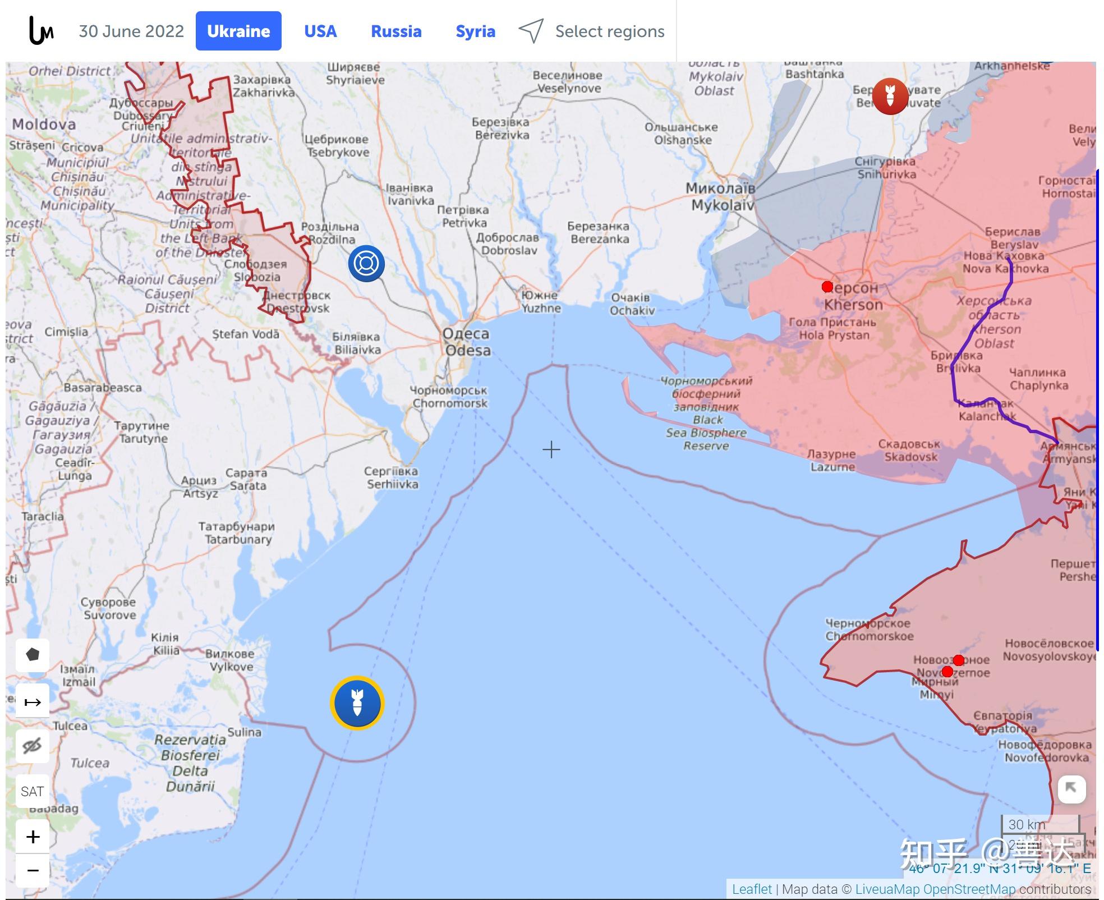Click the blue lifebuoy marker near Rozdilna
1104x900 pixels.
click(x=366, y=263)
